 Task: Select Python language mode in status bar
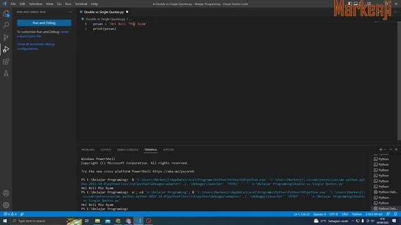[x=357, y=214]
